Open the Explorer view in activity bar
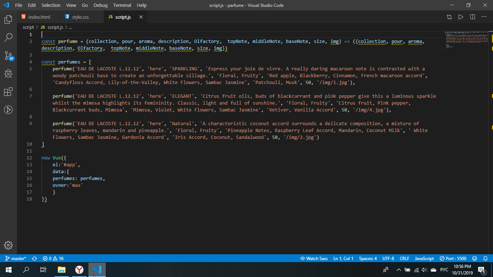The image size is (493, 277). tap(8, 19)
